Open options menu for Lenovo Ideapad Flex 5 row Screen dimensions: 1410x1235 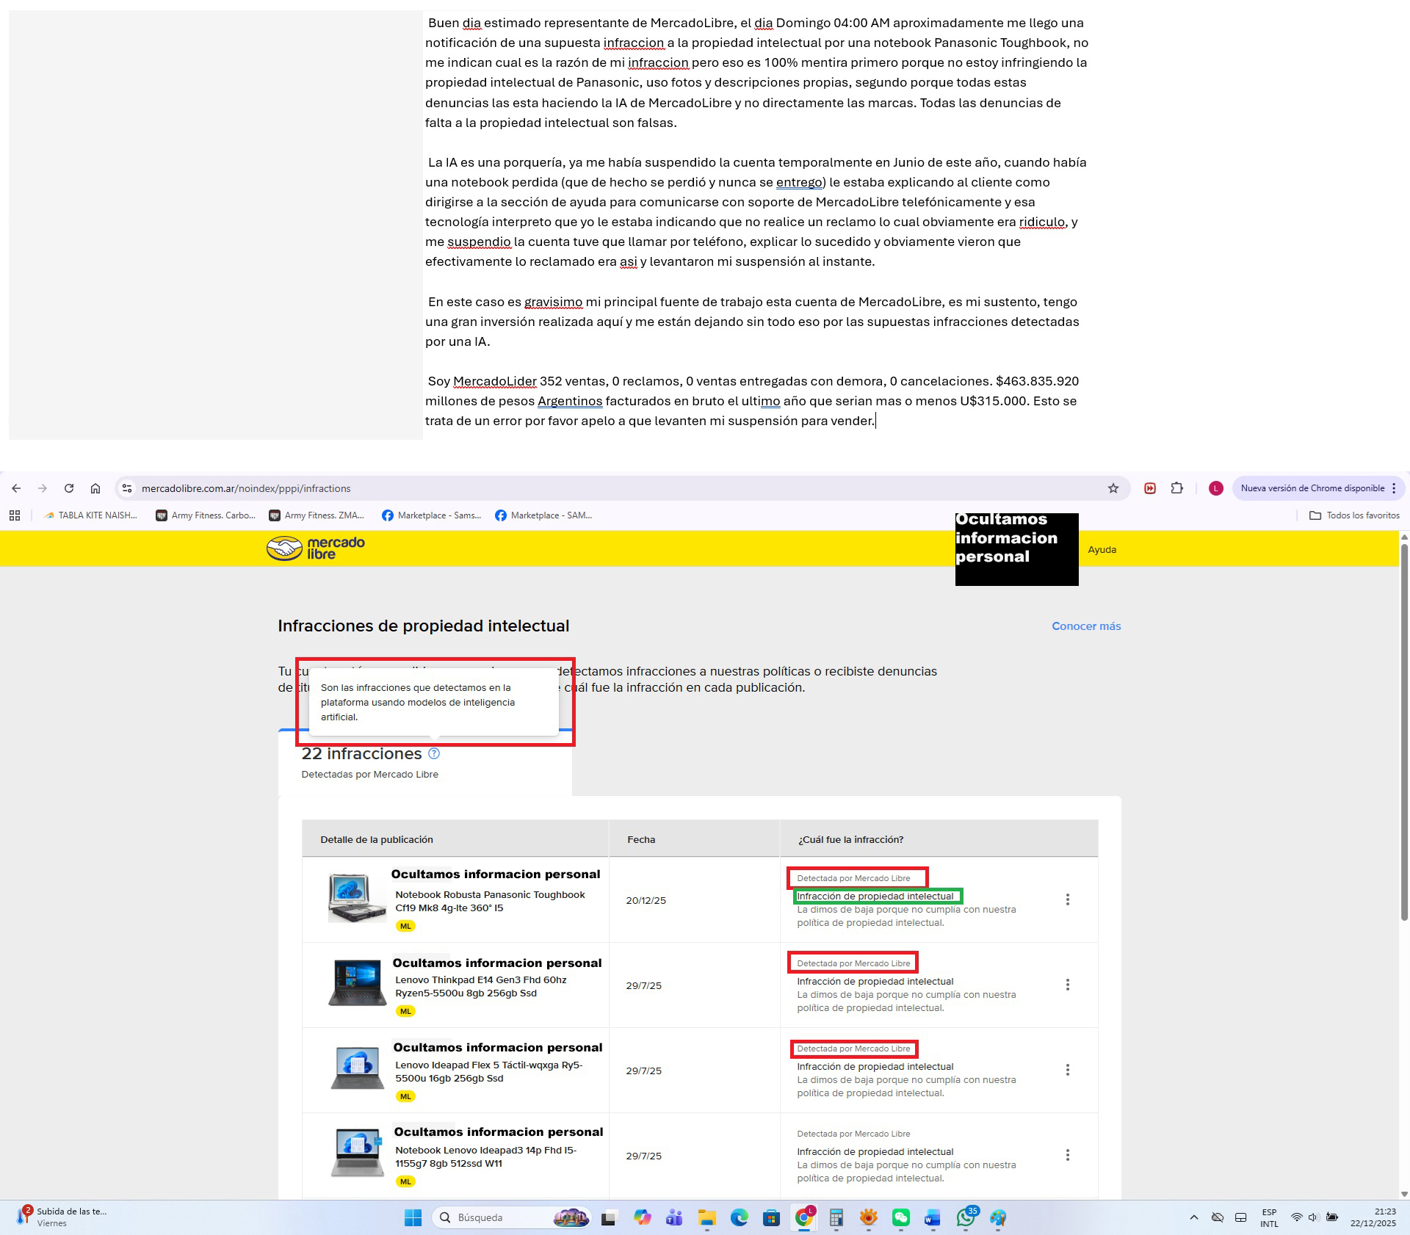[x=1068, y=1070]
